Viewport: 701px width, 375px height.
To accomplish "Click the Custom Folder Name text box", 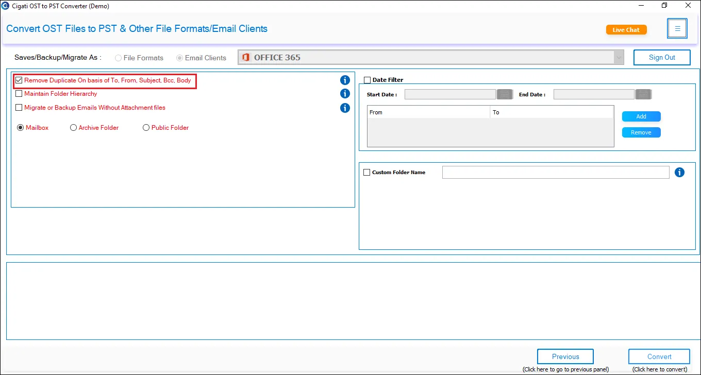I will (556, 173).
